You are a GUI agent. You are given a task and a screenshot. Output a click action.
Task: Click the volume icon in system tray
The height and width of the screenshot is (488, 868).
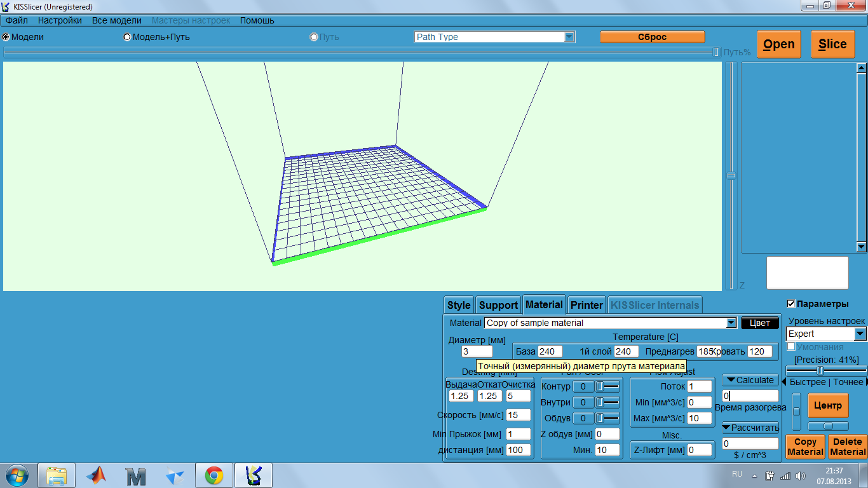click(800, 475)
